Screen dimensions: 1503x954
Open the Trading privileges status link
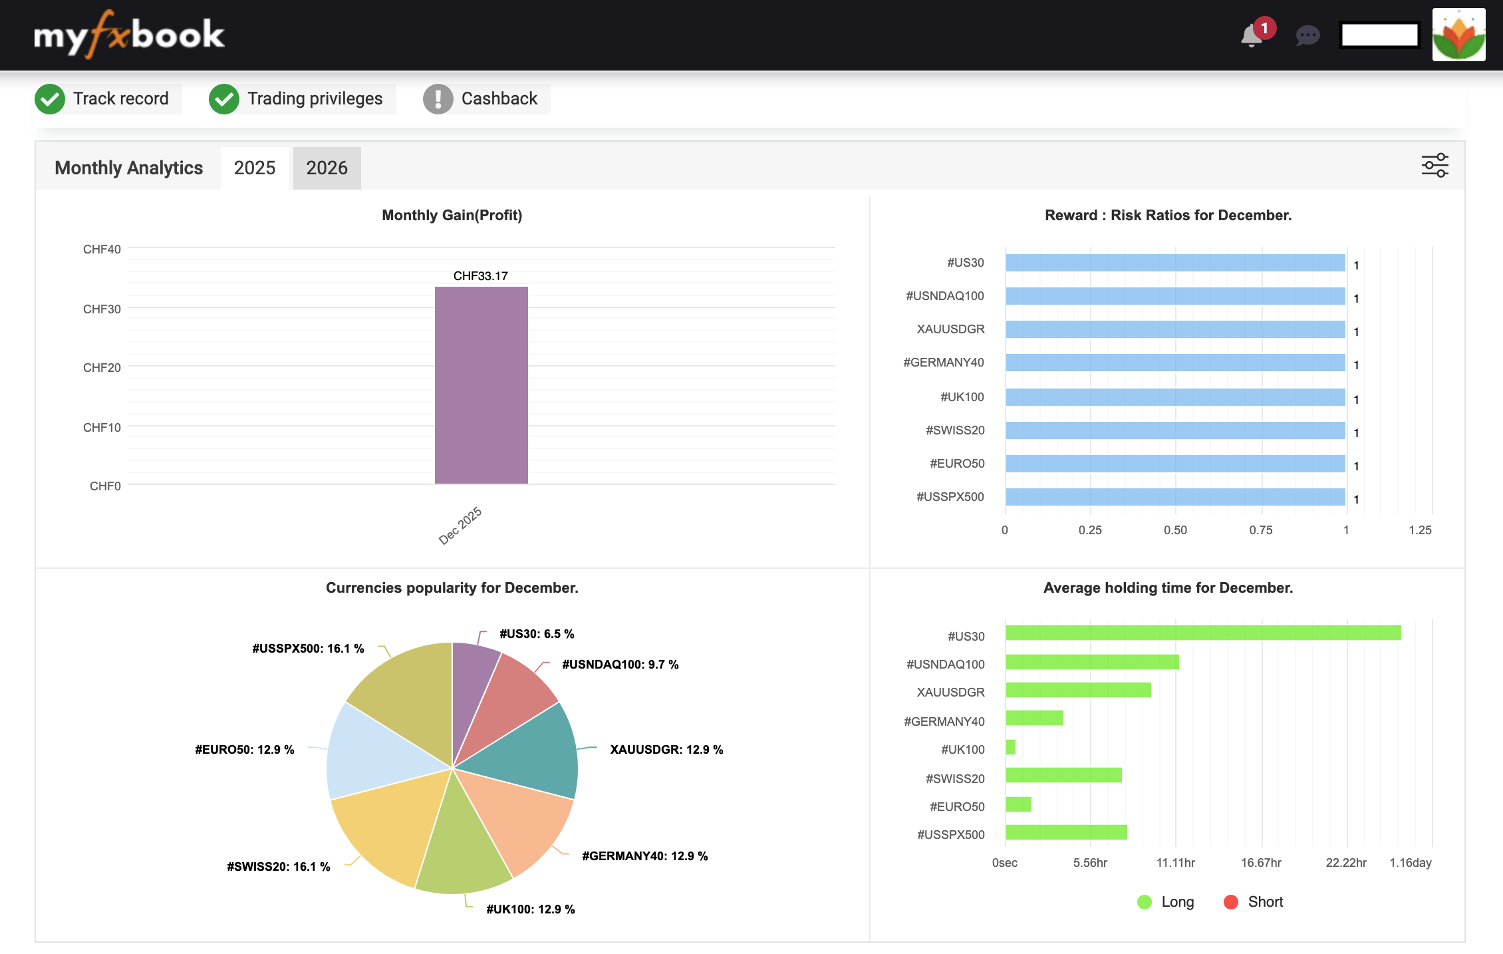pyautogui.click(x=315, y=99)
